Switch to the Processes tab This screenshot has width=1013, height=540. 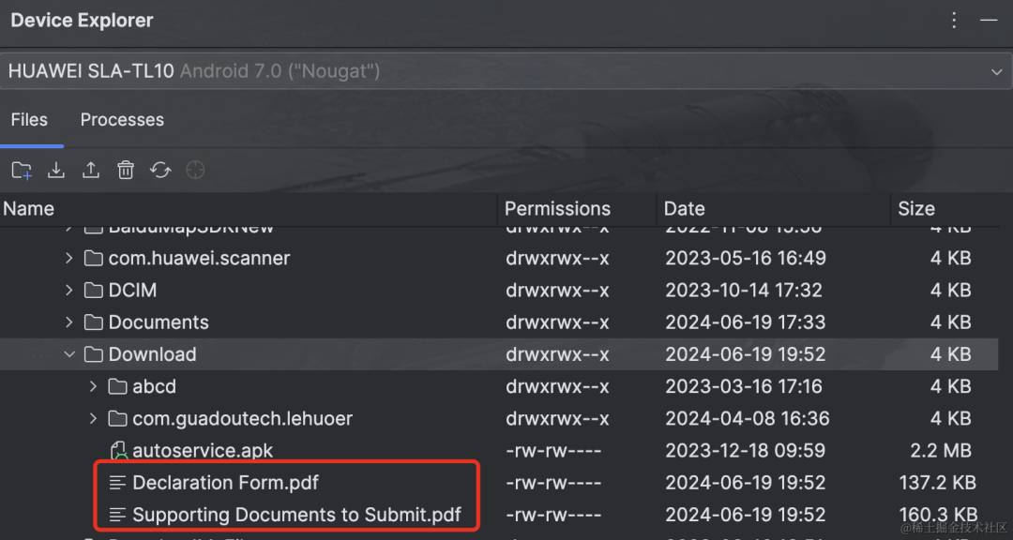point(122,120)
